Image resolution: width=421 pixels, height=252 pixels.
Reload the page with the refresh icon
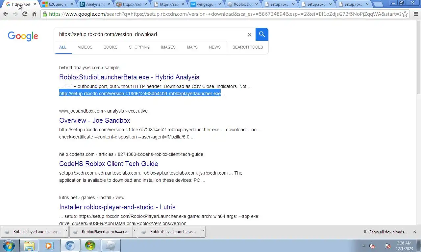(25, 14)
